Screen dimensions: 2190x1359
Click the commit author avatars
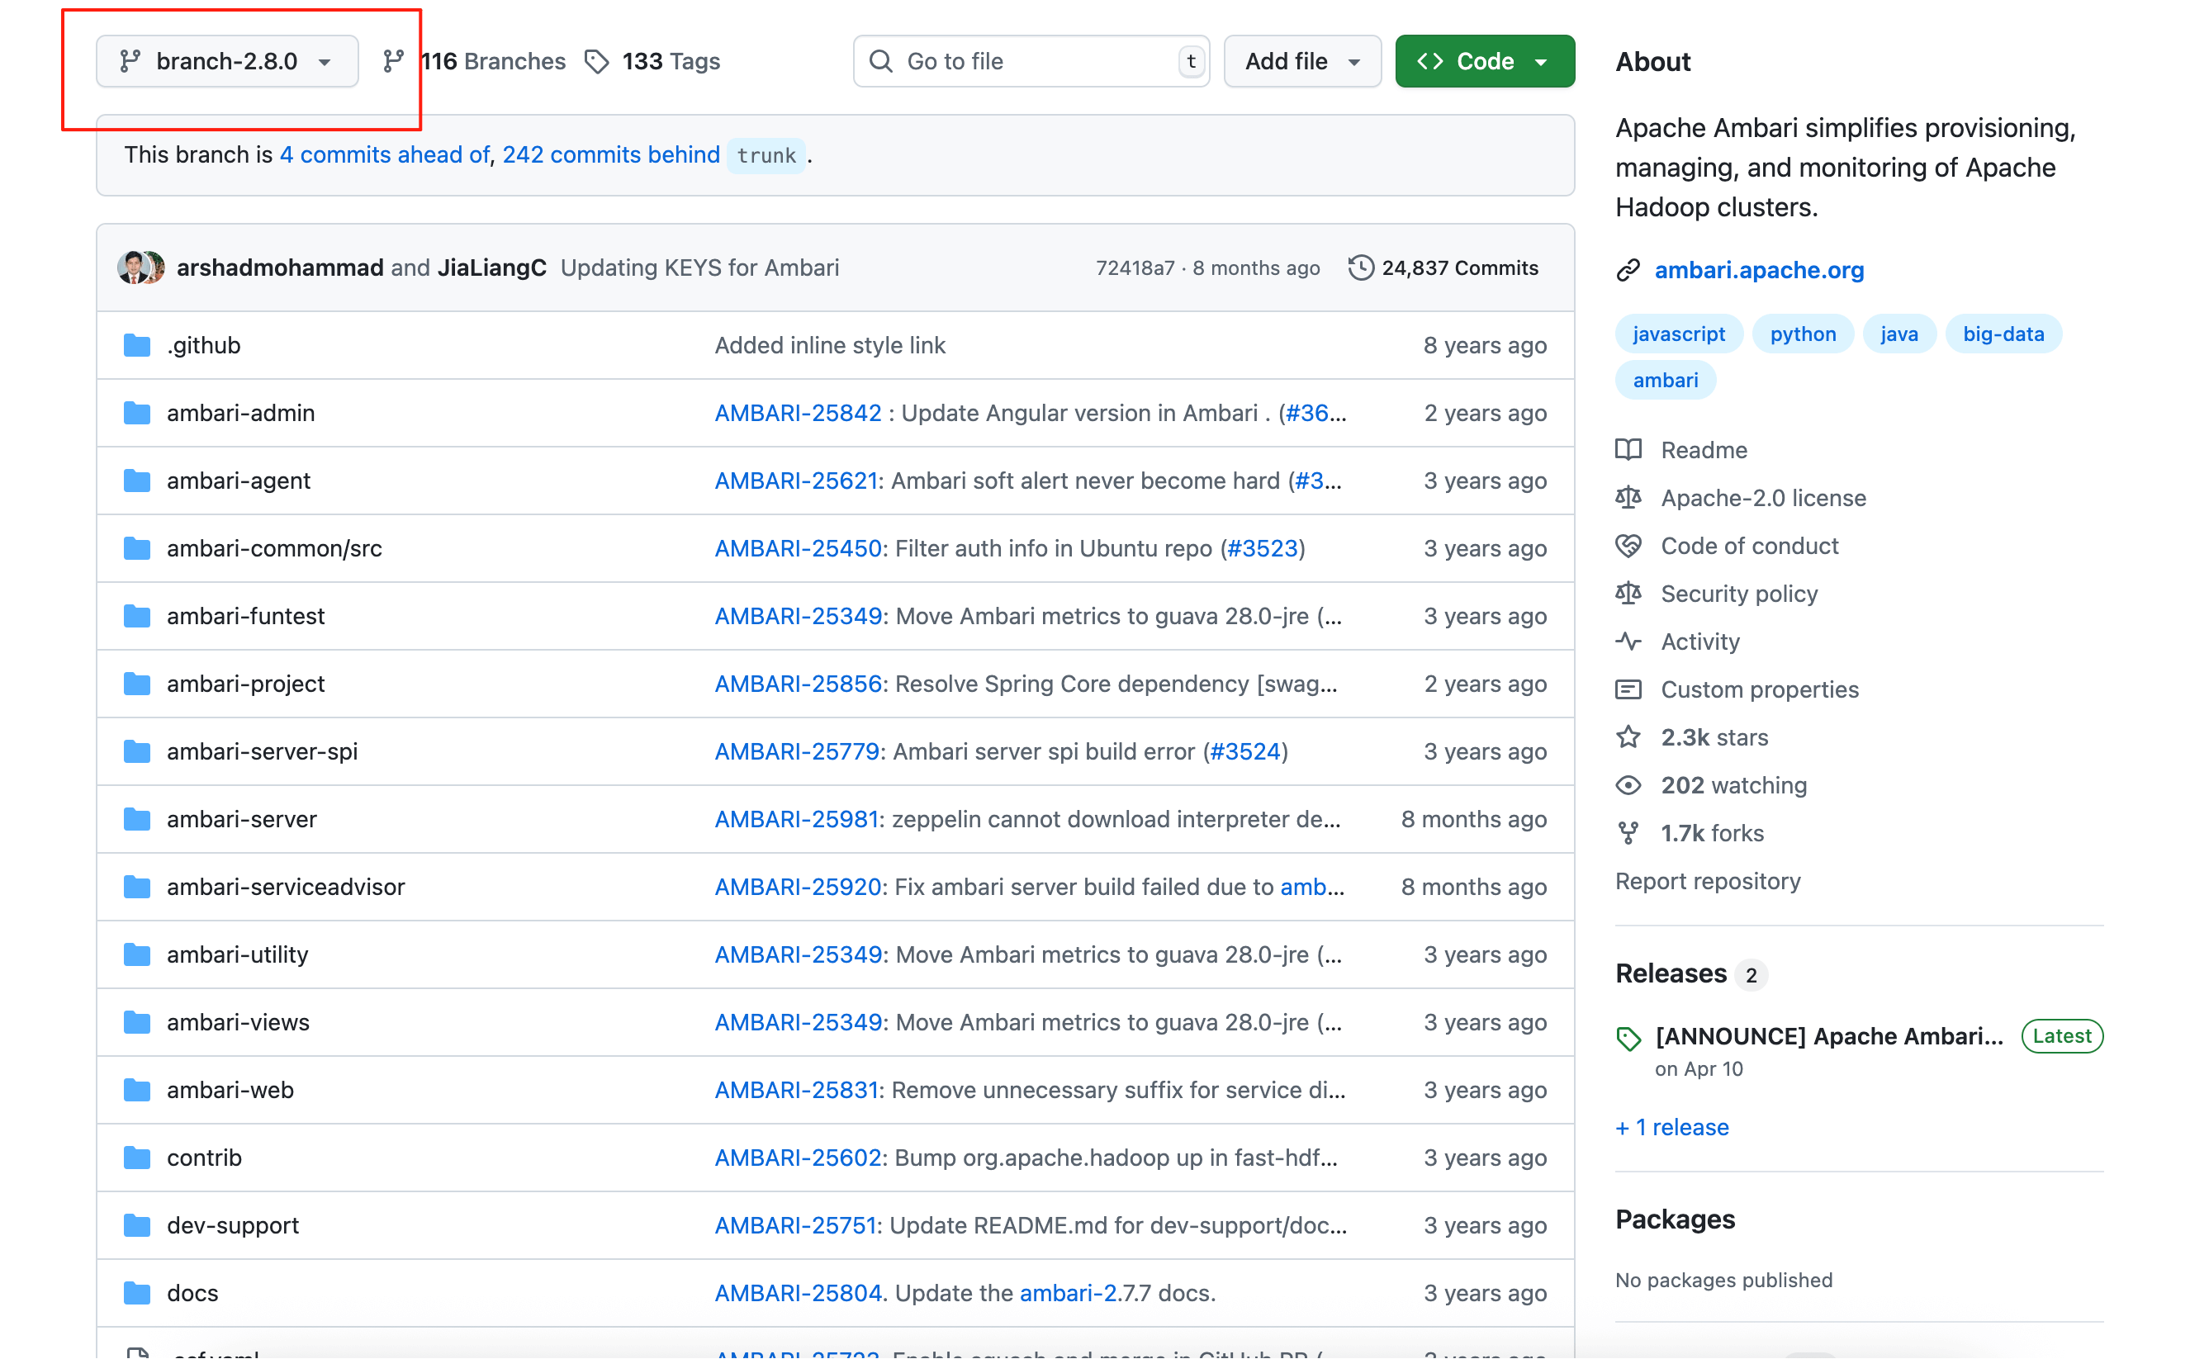[x=141, y=268]
